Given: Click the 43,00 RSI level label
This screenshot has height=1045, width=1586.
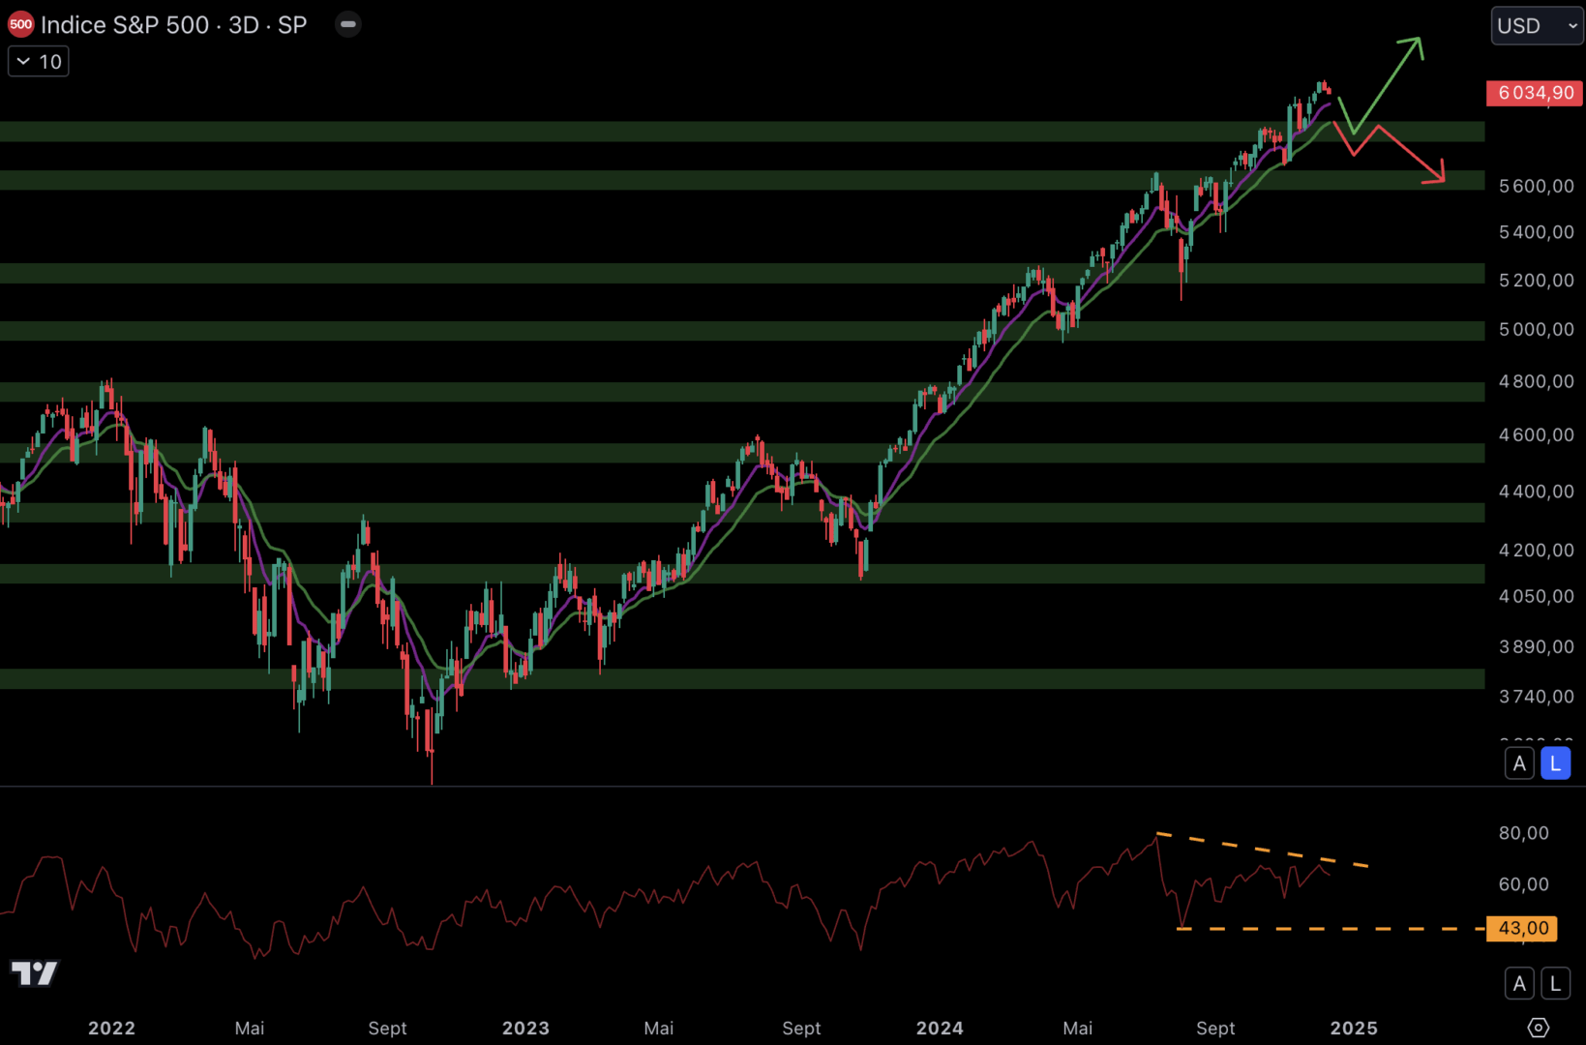Looking at the screenshot, I should (1522, 928).
